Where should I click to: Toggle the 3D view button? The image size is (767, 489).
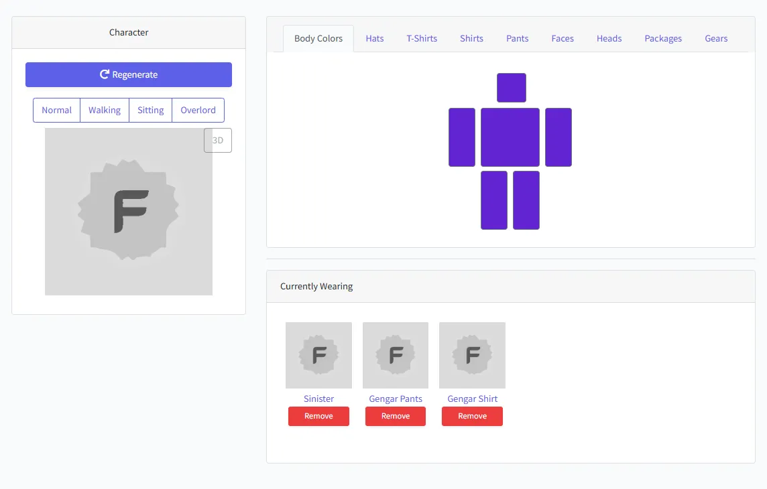click(x=218, y=141)
